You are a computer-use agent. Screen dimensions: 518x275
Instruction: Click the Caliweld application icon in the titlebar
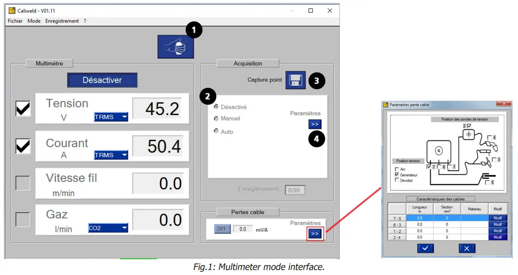pos(12,10)
